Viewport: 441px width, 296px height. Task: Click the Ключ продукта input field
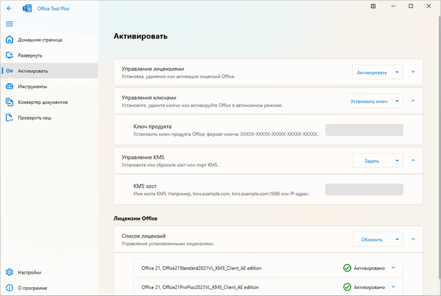(364, 130)
